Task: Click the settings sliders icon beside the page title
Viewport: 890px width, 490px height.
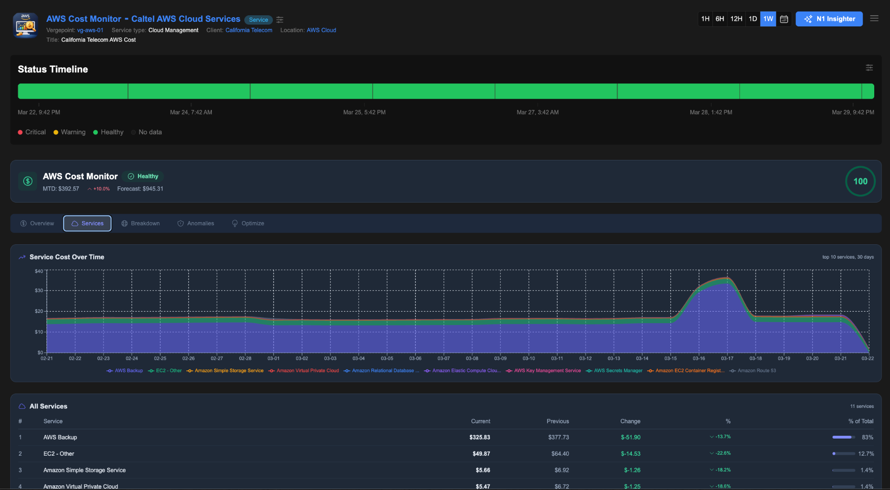Action: point(280,19)
